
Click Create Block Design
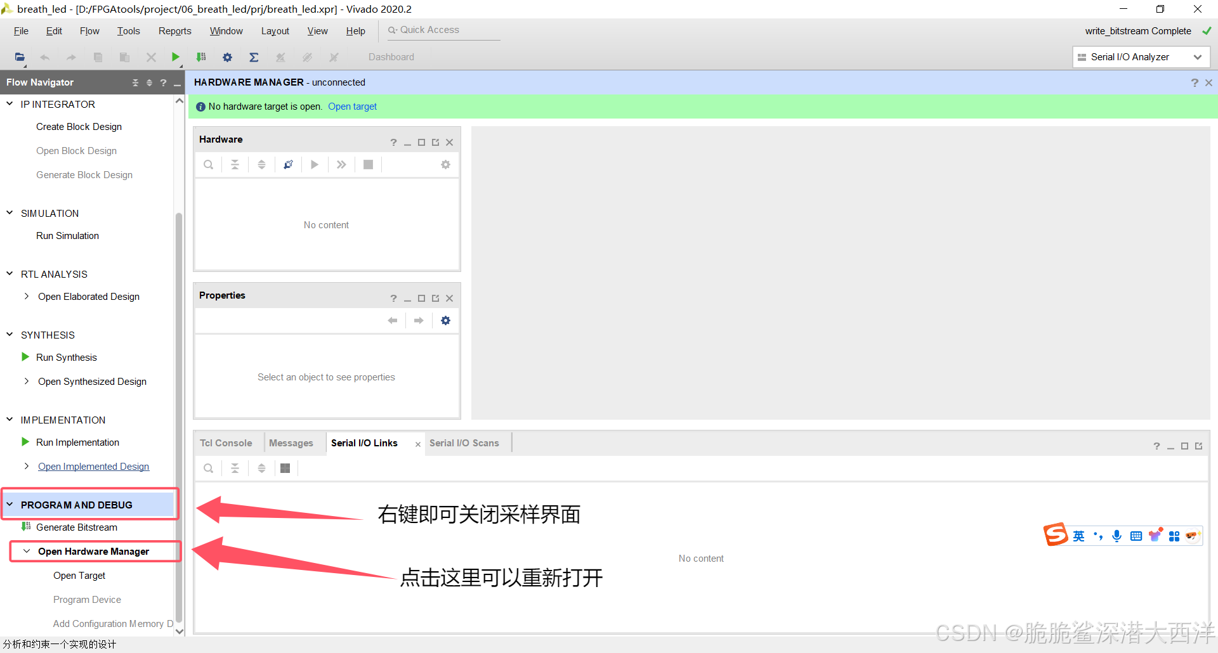pos(79,127)
